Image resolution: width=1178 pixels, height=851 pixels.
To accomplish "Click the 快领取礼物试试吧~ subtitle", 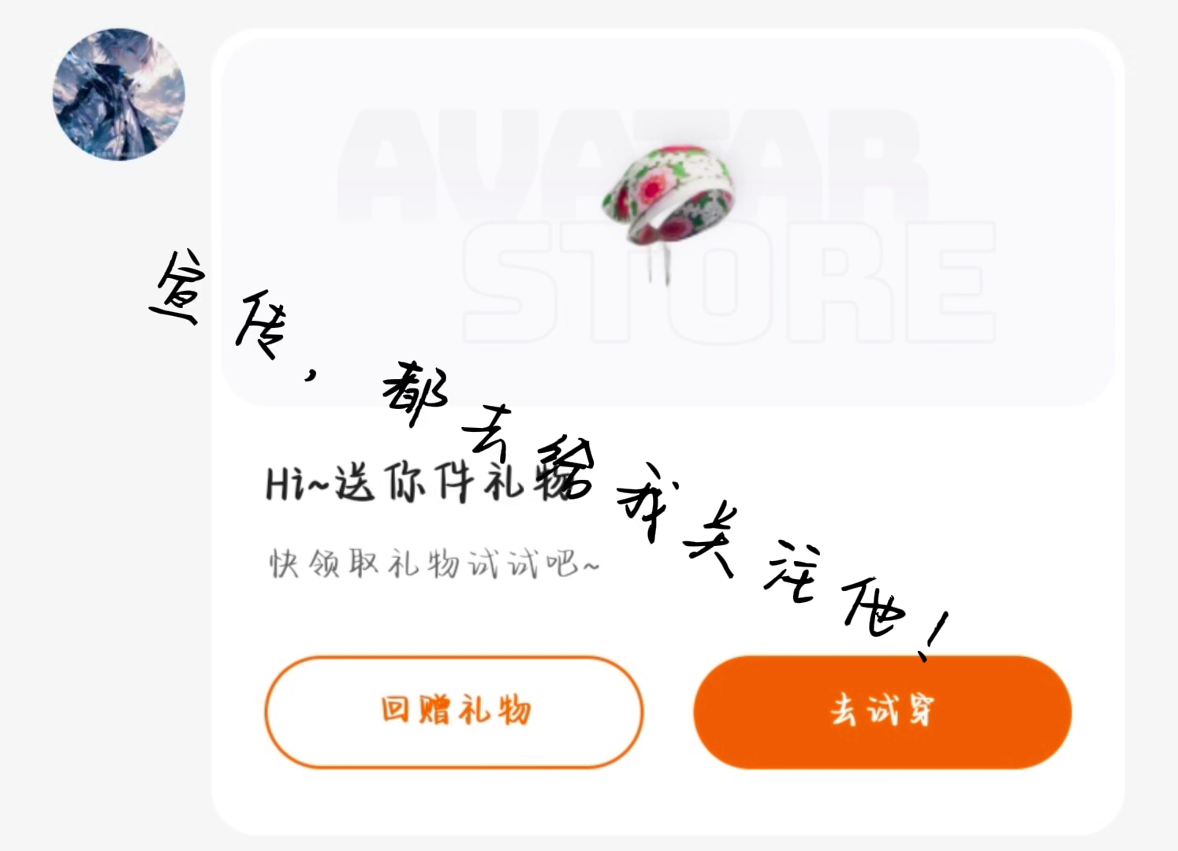I will pos(434,563).
